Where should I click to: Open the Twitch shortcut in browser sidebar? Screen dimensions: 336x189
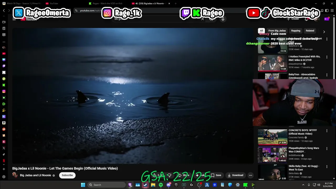[x=4, y=66]
